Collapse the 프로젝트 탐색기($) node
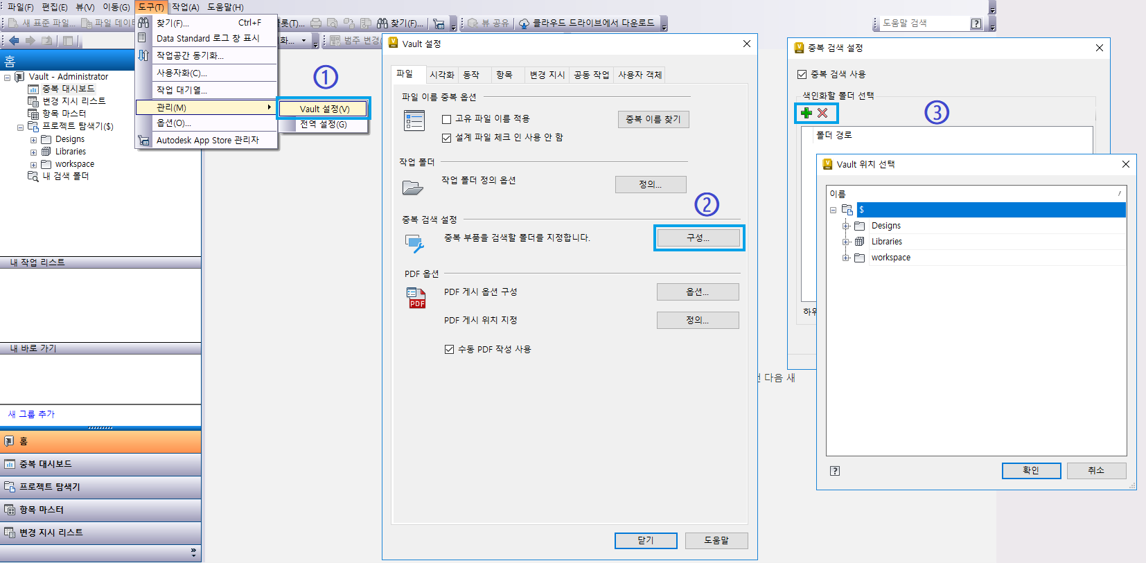The image size is (1146, 563). click(x=21, y=127)
